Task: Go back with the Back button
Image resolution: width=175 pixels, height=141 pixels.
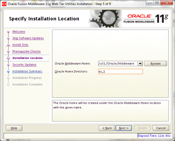Action: point(107,128)
